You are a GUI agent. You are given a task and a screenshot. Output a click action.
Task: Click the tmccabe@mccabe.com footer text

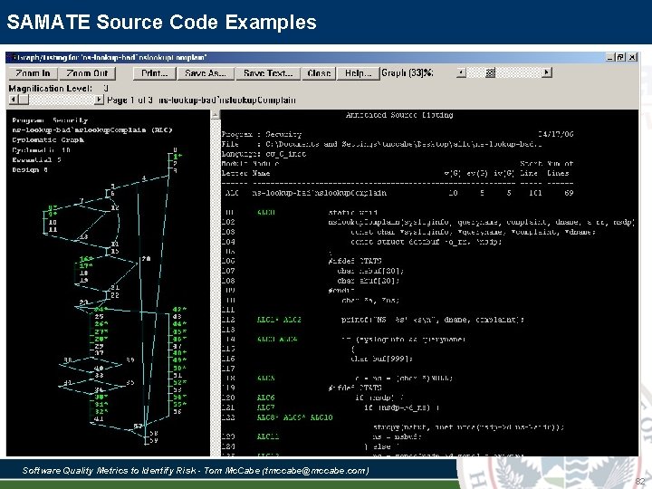click(316, 471)
